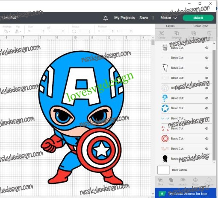Select the Weld tool
This screenshot has width=218, height=198.
tap(171, 180)
